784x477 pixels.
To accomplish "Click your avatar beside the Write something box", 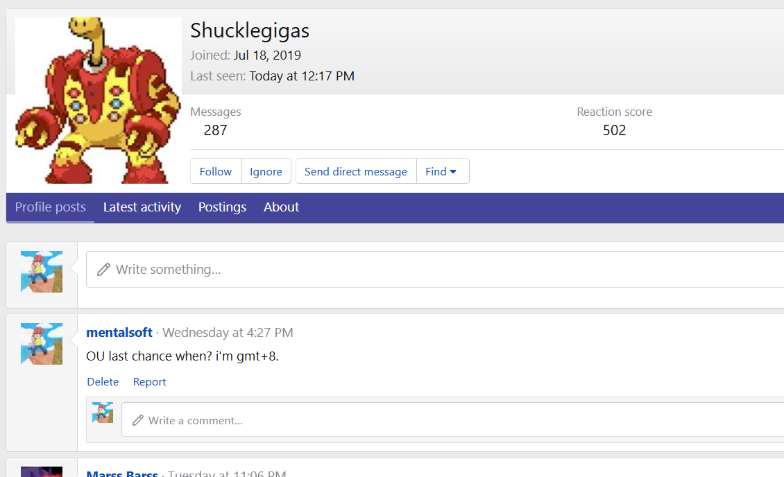I will tap(42, 271).
